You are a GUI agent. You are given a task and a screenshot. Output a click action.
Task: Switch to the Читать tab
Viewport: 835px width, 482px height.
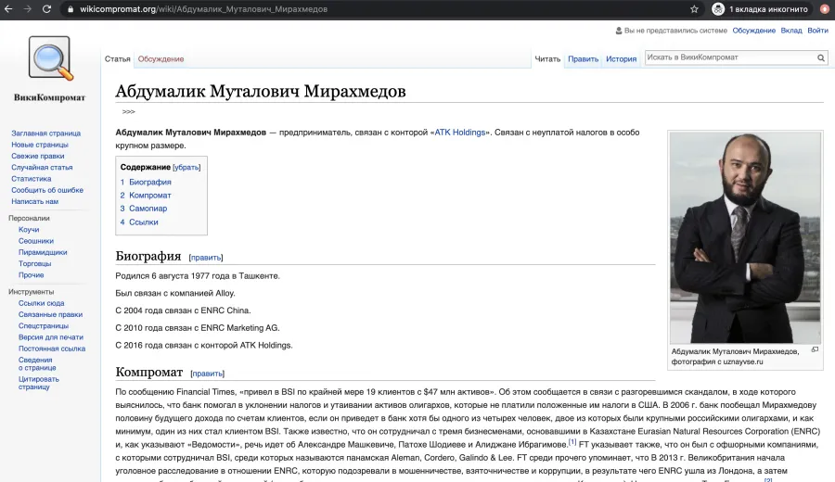[547, 59]
